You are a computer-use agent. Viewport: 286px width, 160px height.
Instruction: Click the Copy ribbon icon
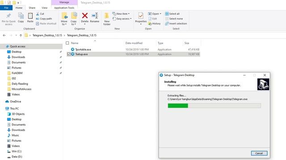click(21, 16)
